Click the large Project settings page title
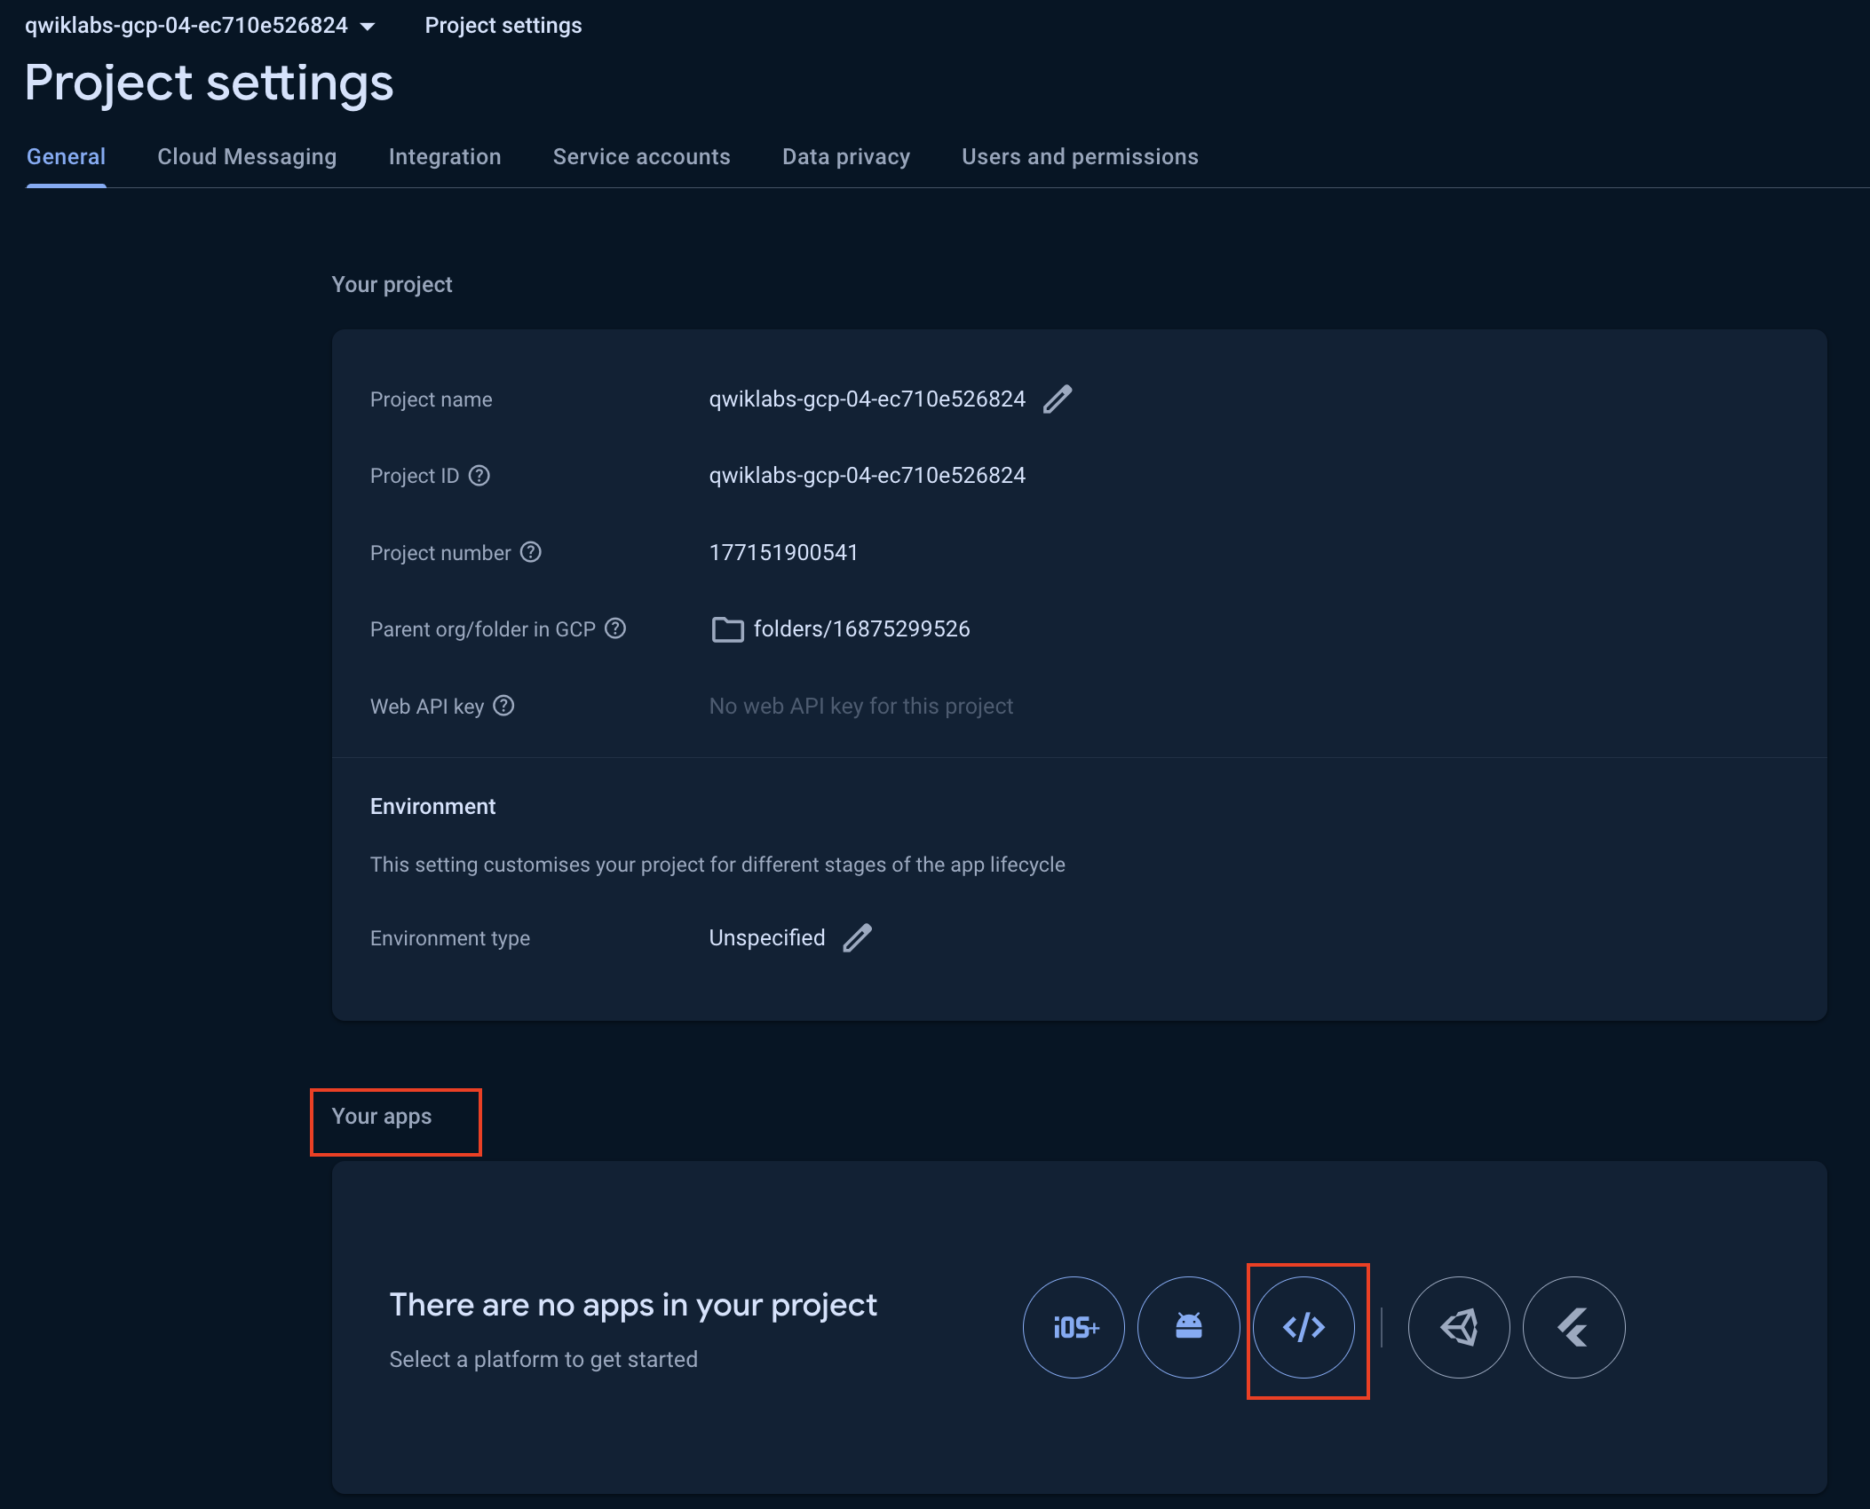 pos(209,83)
